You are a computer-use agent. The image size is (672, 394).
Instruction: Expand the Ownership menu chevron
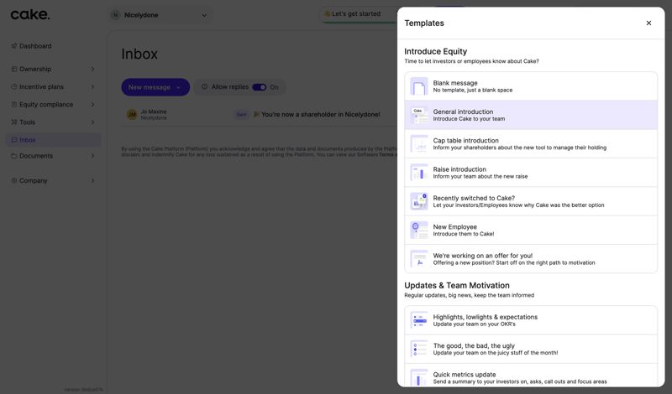pyautogui.click(x=92, y=70)
